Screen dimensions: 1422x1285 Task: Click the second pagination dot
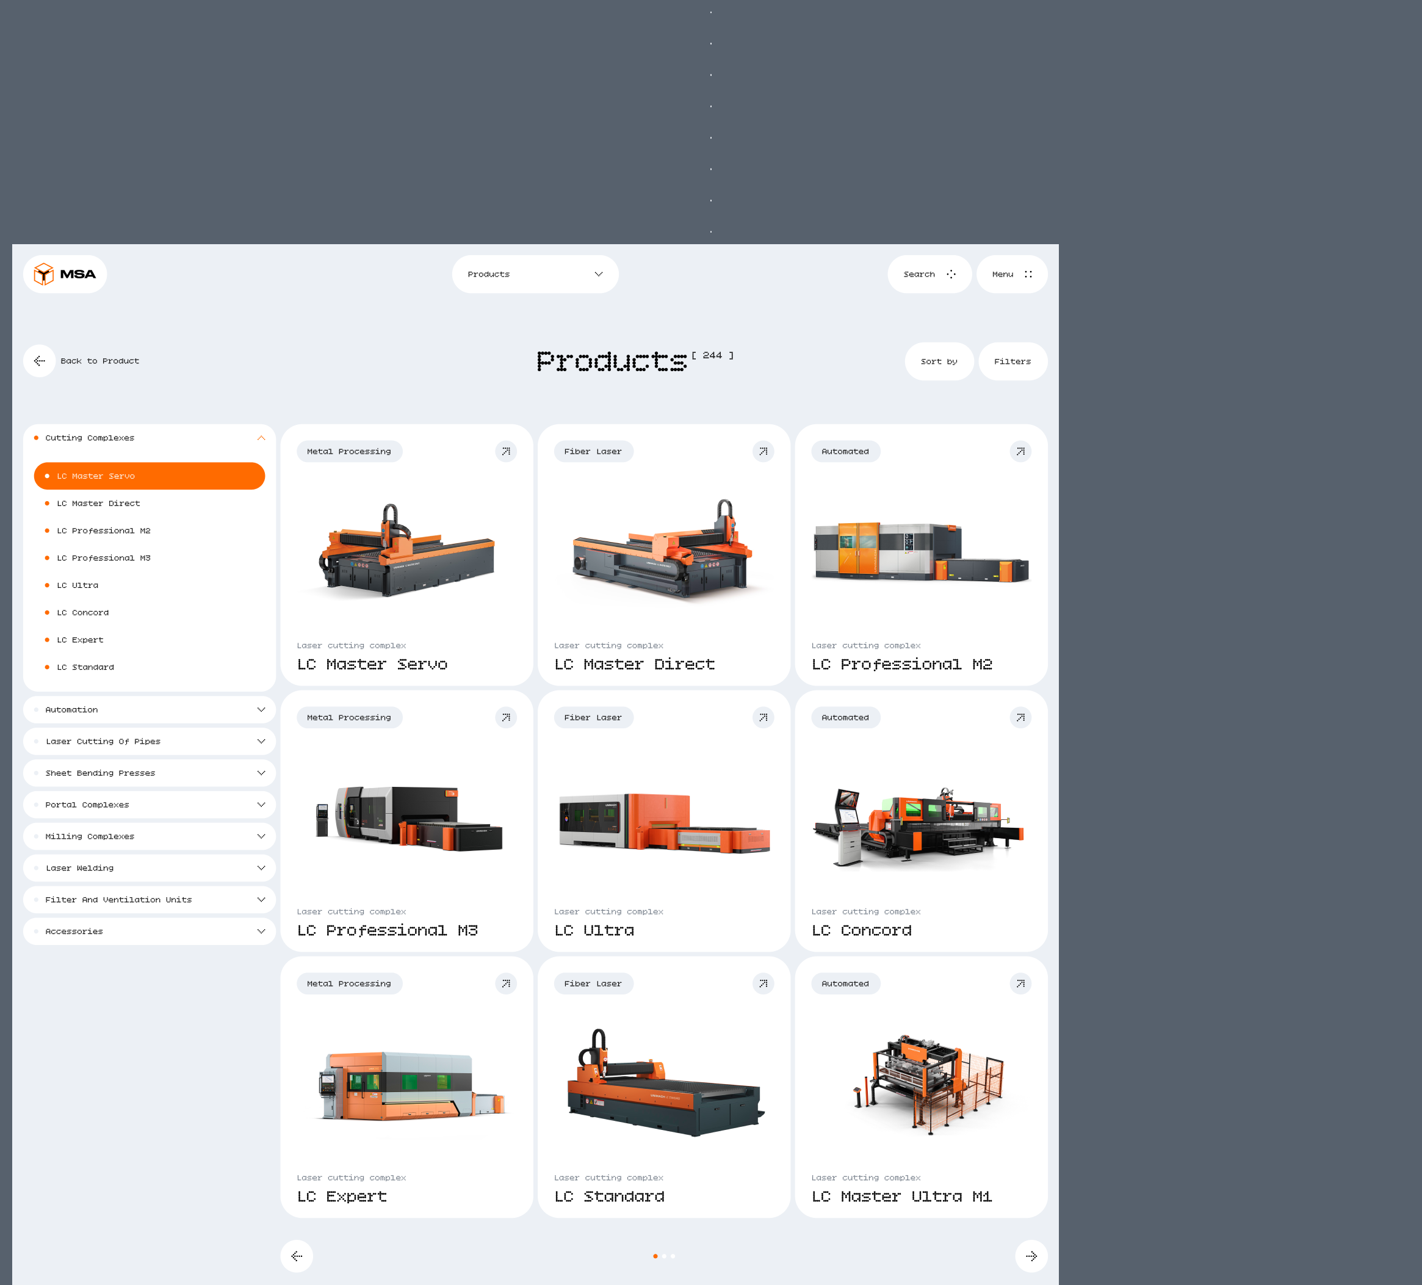click(664, 1256)
